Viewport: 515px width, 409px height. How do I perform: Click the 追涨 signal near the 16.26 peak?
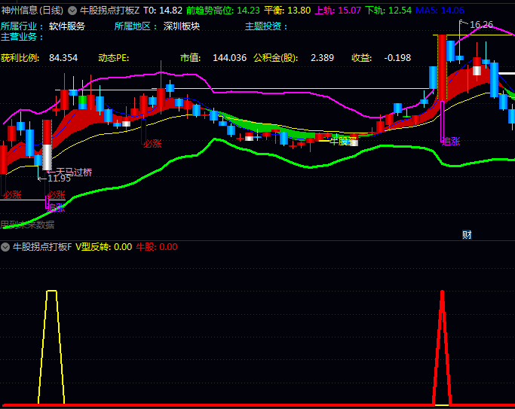pyautogui.click(x=451, y=141)
